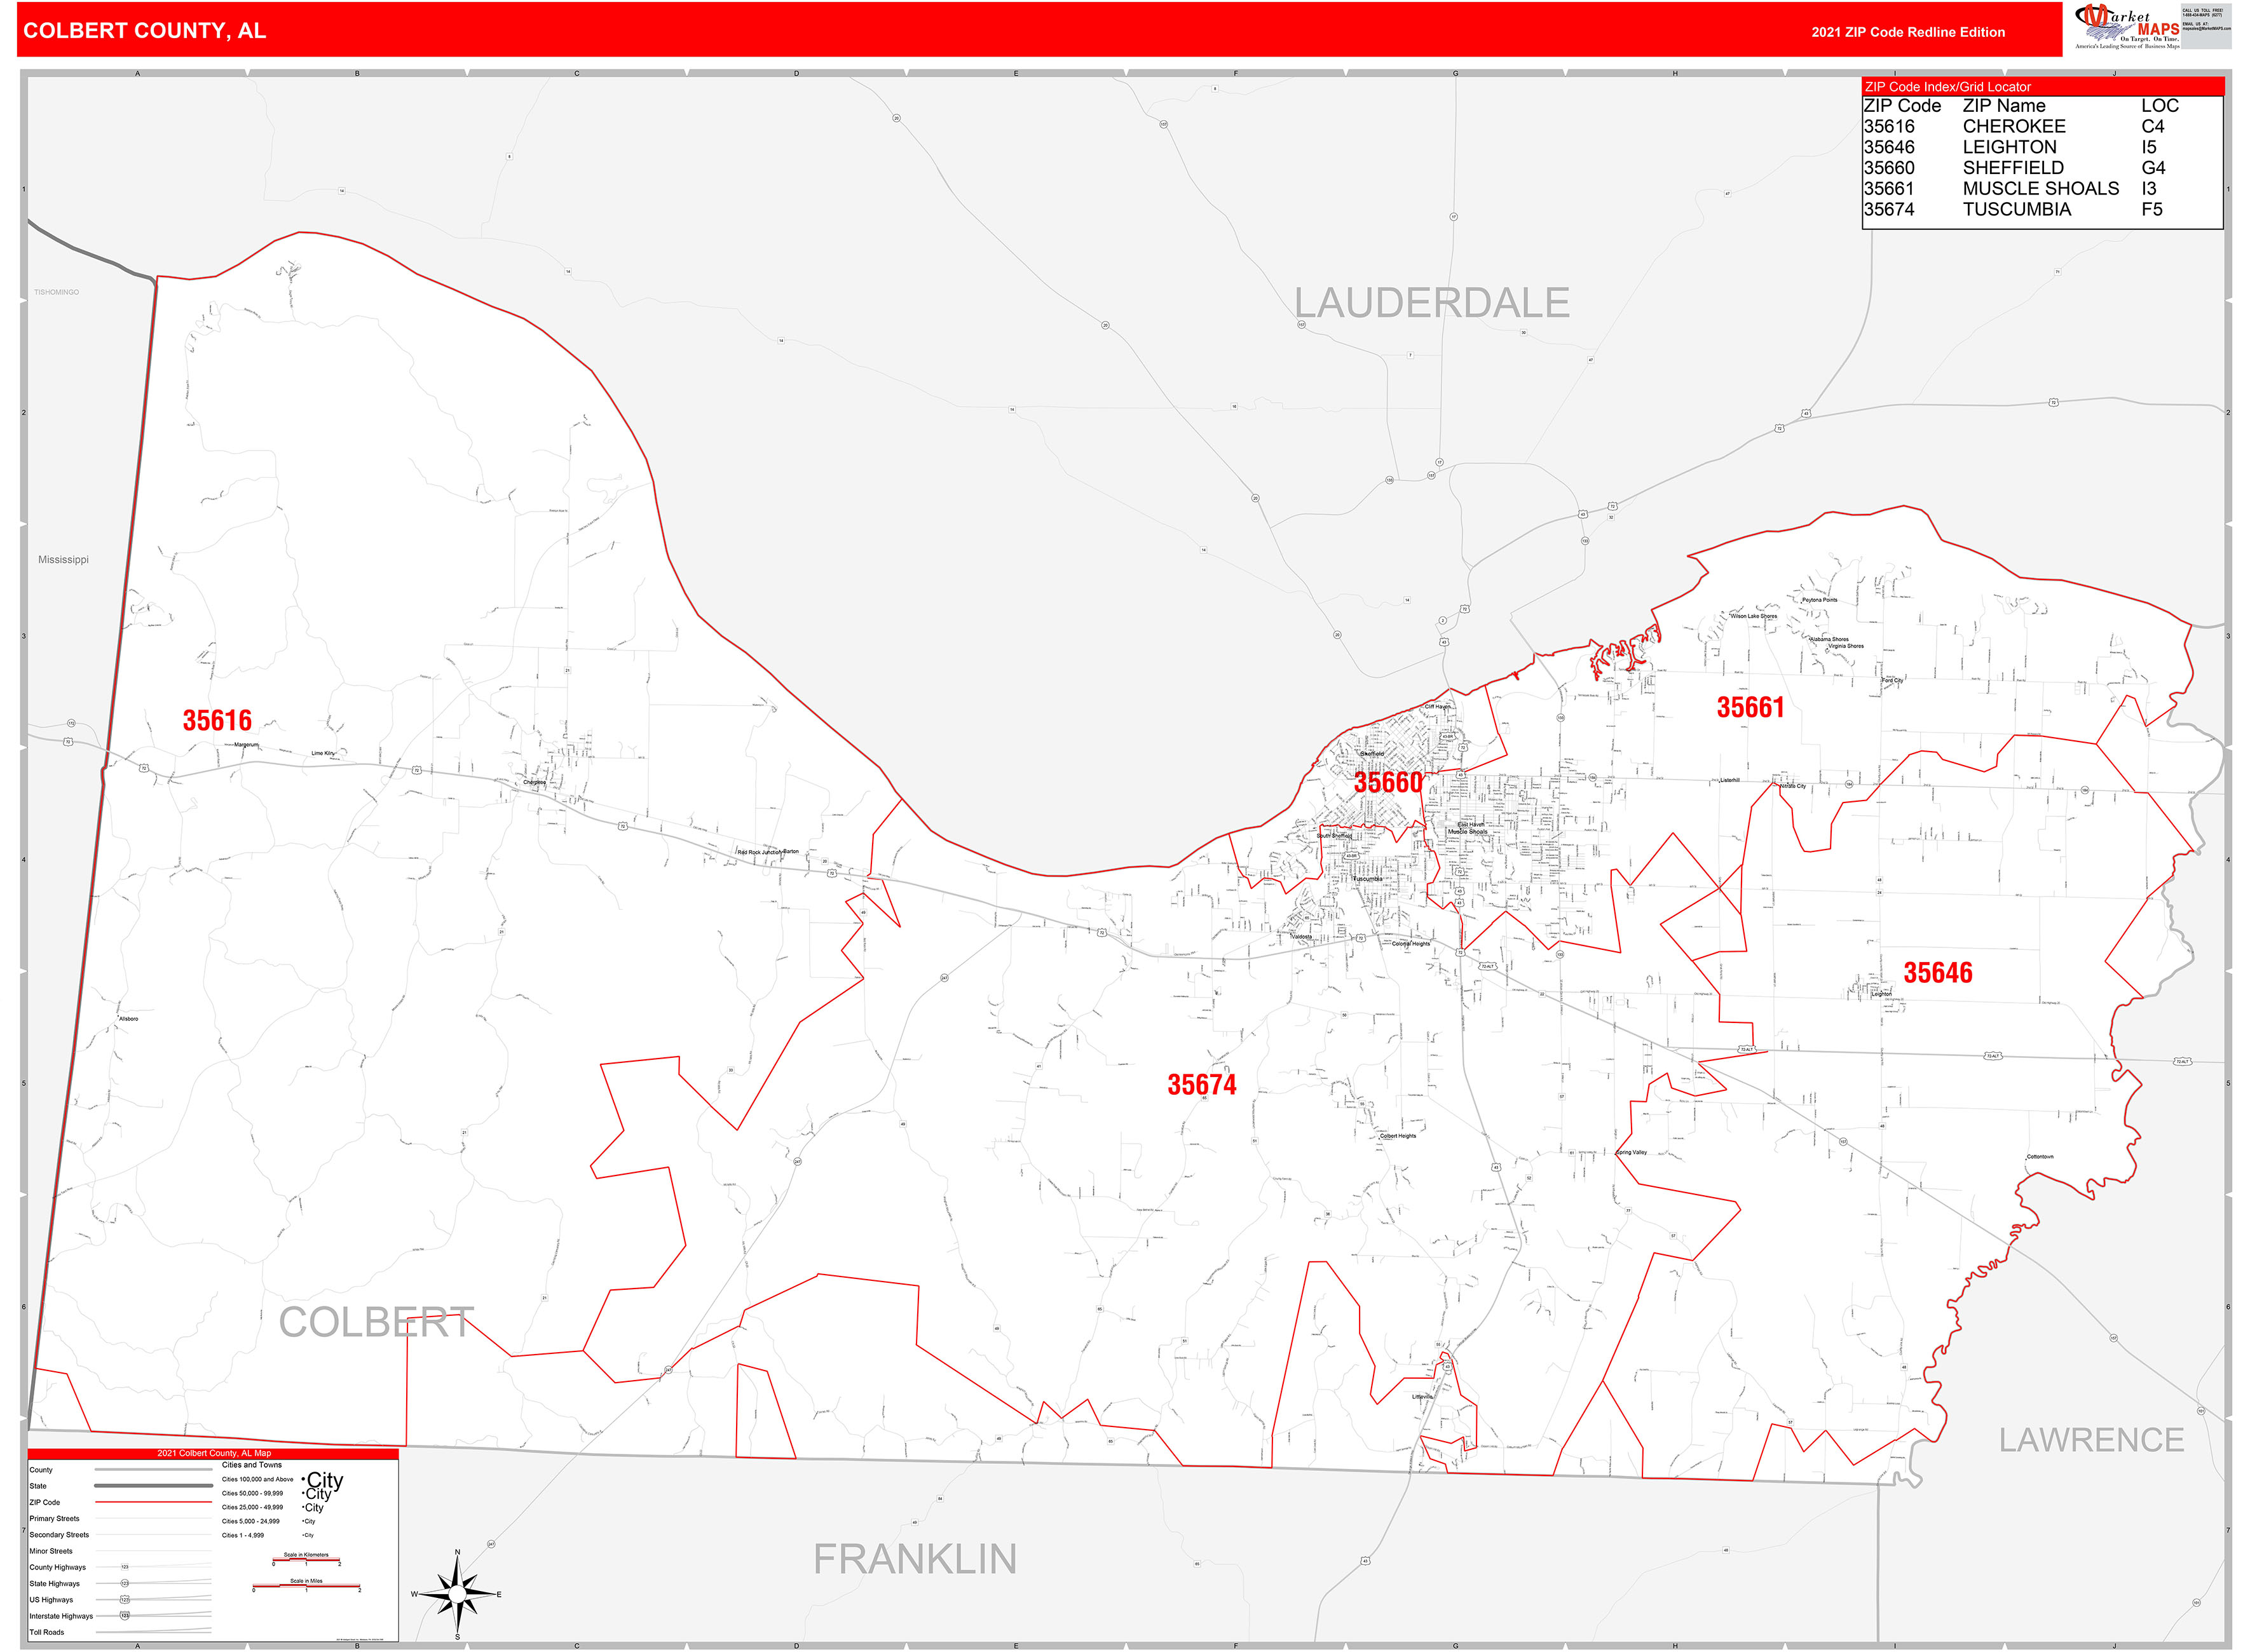Click the Scale in Kilometers bar
The image size is (2243, 1652).
[306, 1560]
